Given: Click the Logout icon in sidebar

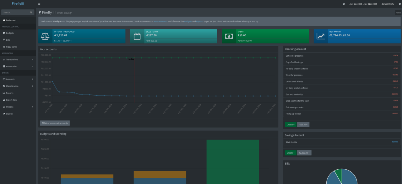Looking at the screenshot, I should 4,114.
